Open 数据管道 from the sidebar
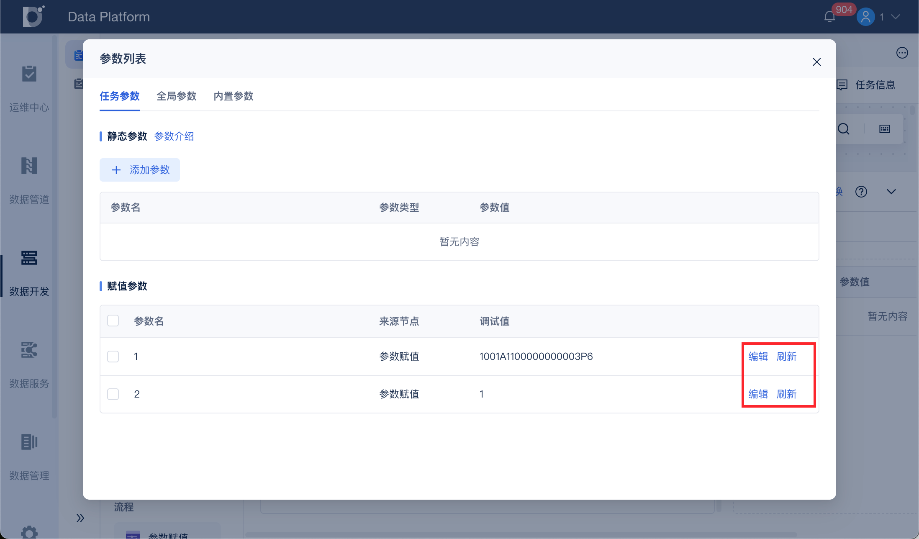The height and width of the screenshot is (539, 919). [29, 166]
